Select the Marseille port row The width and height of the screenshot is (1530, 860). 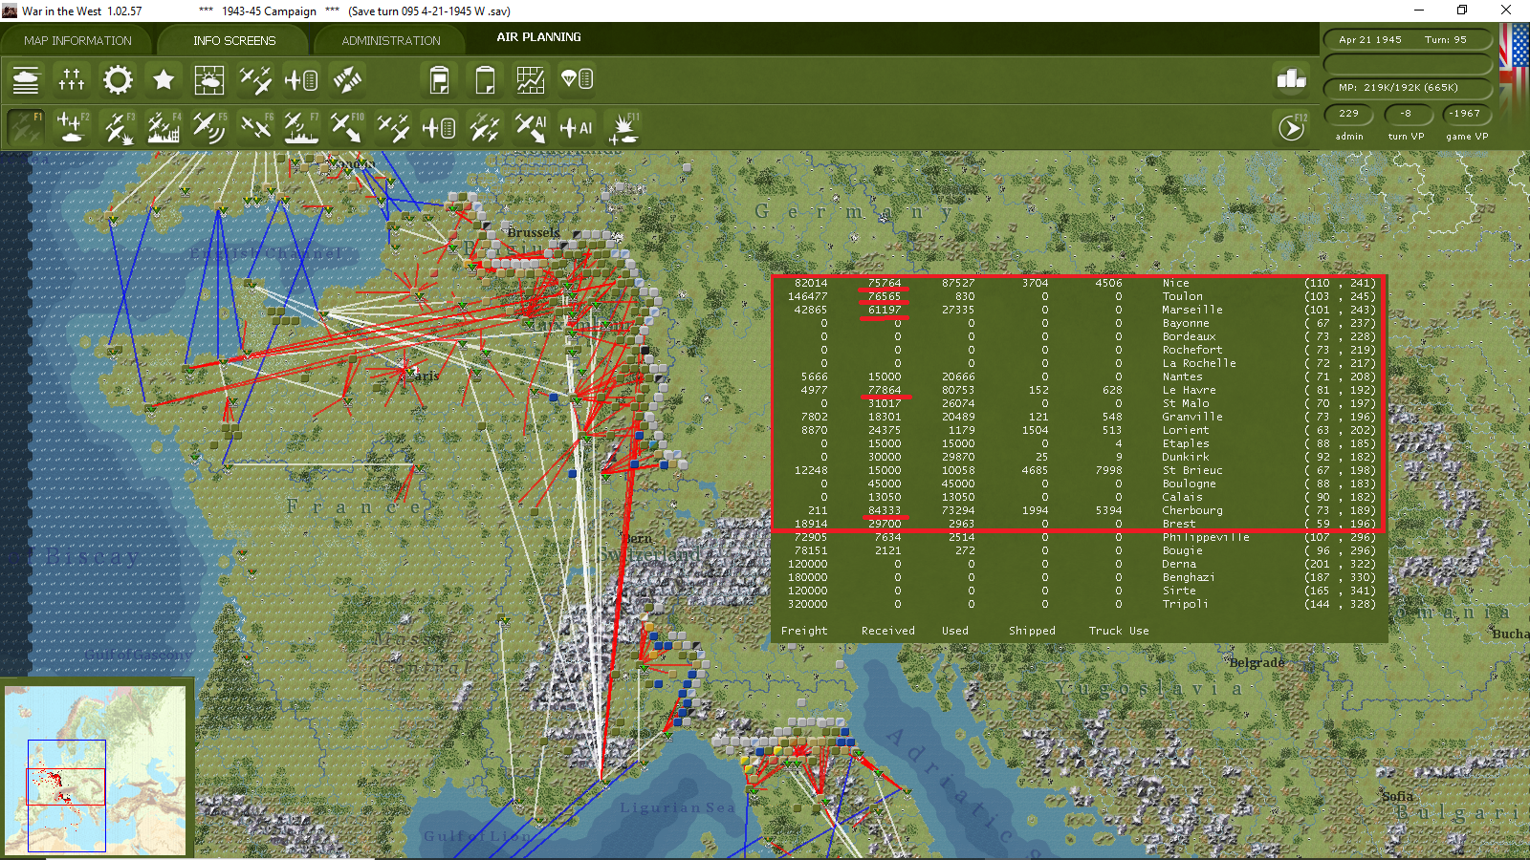[x=1079, y=310]
